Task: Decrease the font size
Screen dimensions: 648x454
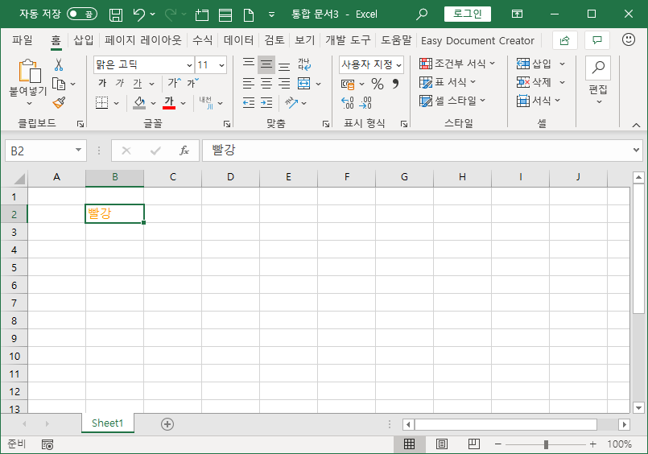Action: [192, 83]
